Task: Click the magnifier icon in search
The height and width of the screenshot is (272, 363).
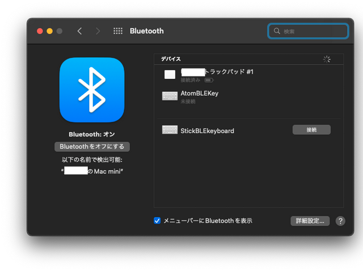Action: tap(277, 31)
